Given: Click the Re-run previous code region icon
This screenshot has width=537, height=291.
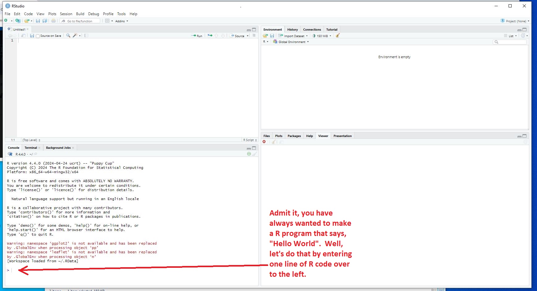Looking at the screenshot, I should pos(210,36).
